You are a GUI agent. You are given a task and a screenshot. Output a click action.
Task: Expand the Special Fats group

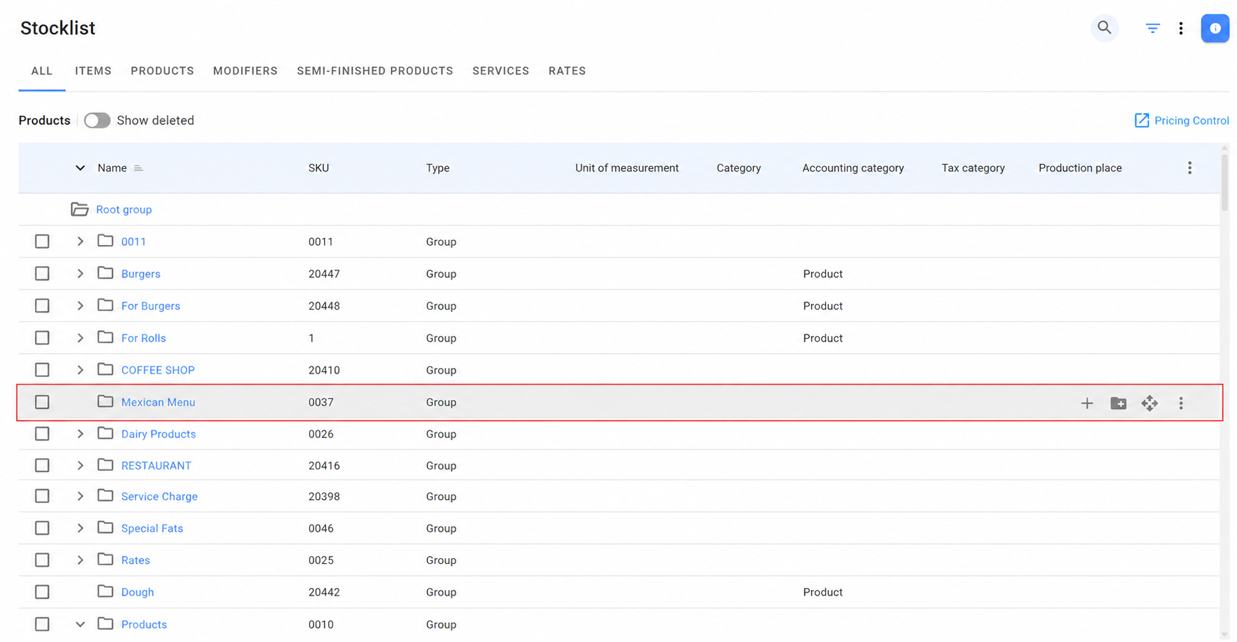(x=80, y=528)
